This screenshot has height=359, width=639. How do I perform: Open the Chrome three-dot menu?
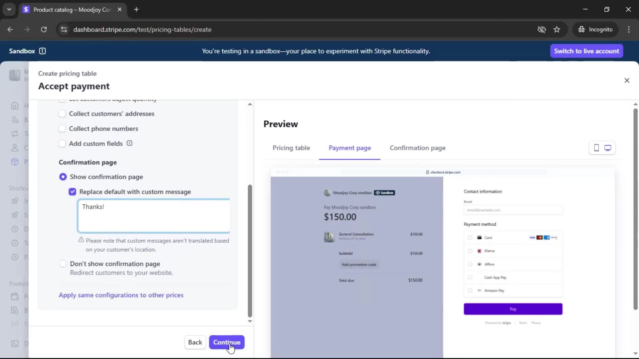point(629,30)
